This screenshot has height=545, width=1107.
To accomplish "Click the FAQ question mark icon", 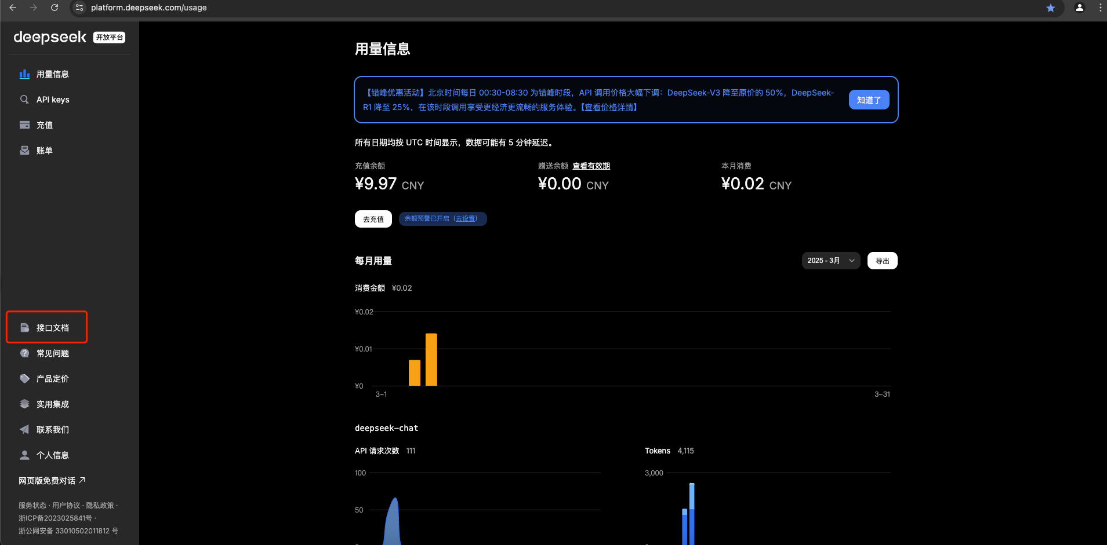I will pos(24,353).
